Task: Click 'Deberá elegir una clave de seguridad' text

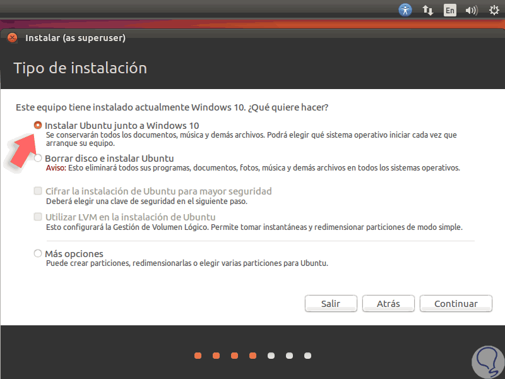Action: (146, 202)
